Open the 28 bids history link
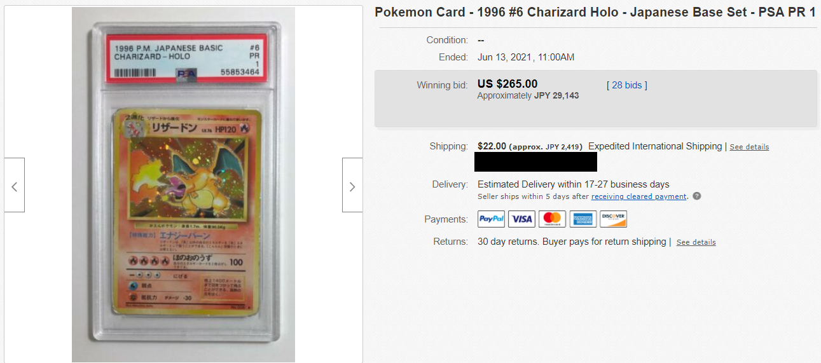 pyautogui.click(x=627, y=85)
